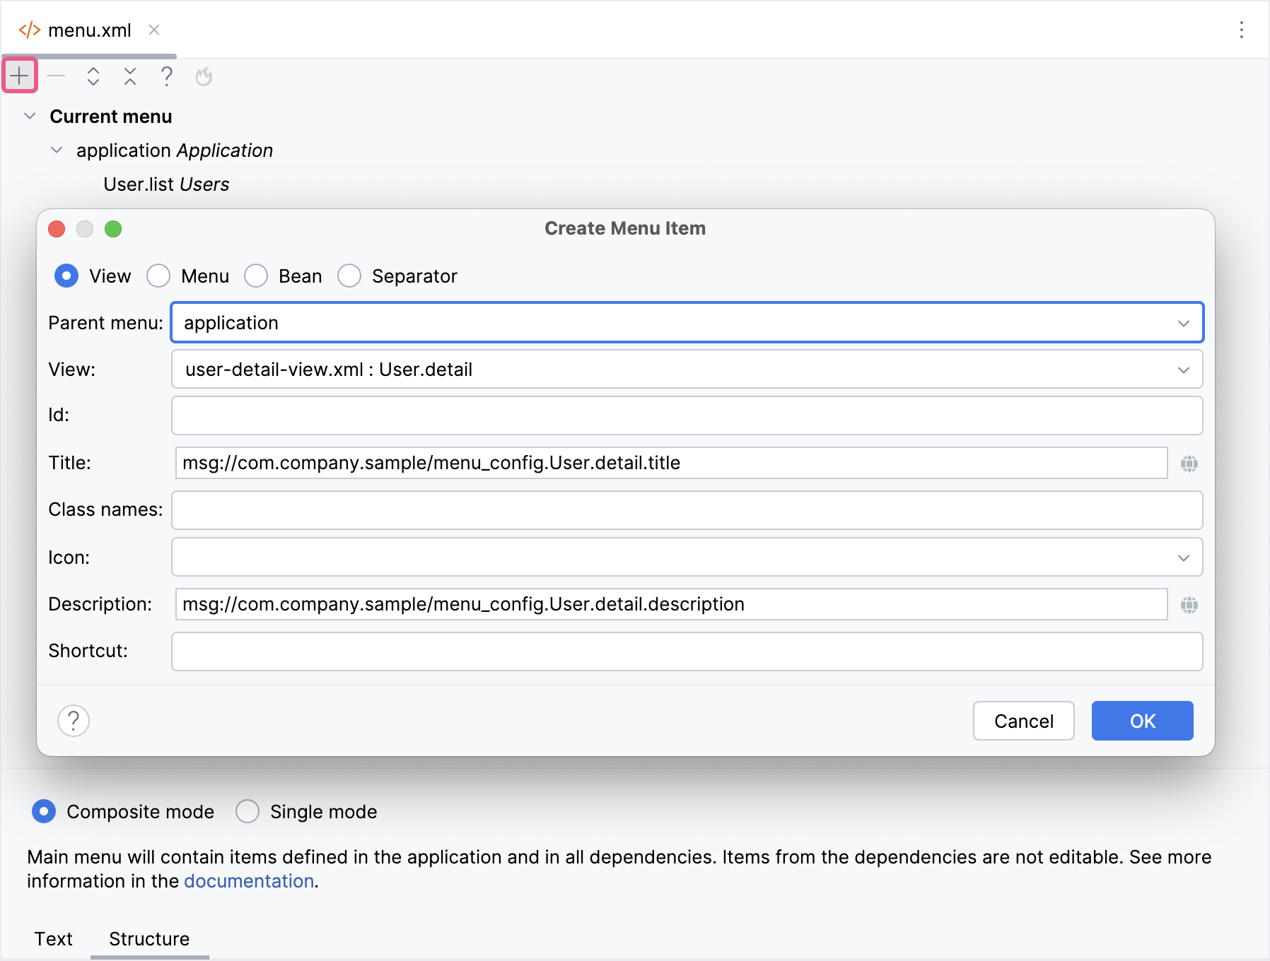Confirm the dialog with OK
The width and height of the screenshot is (1270, 961).
1142,721
